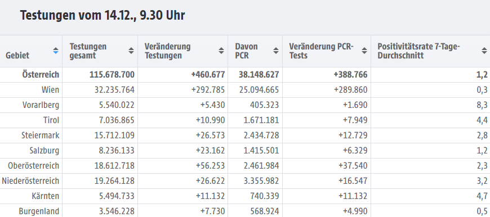Click the Gebiet column header label
The image size is (490, 217).
point(17,56)
